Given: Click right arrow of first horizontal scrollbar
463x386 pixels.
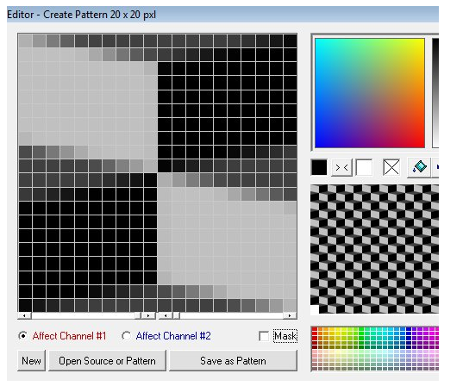Looking at the screenshot, I should coord(148,315).
